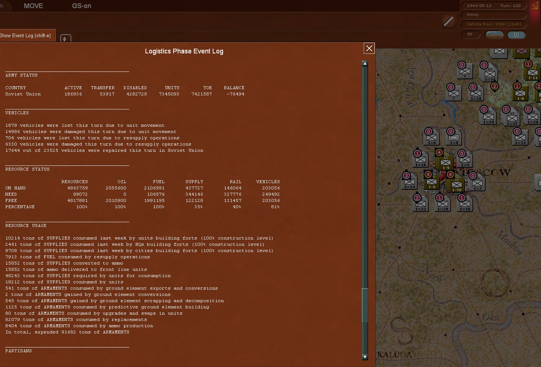
Task: Click the PARTISANS section heading
Action: (x=18, y=351)
